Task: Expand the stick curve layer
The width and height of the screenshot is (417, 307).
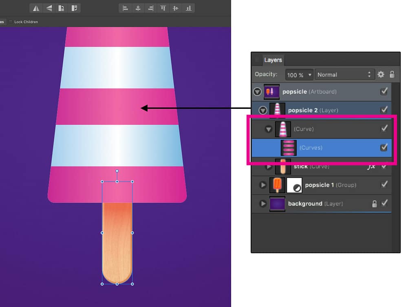Action: point(269,167)
